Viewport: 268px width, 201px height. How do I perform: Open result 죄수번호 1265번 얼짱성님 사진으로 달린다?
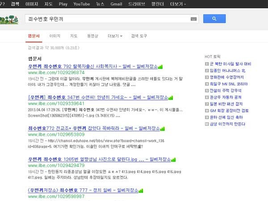(99, 159)
